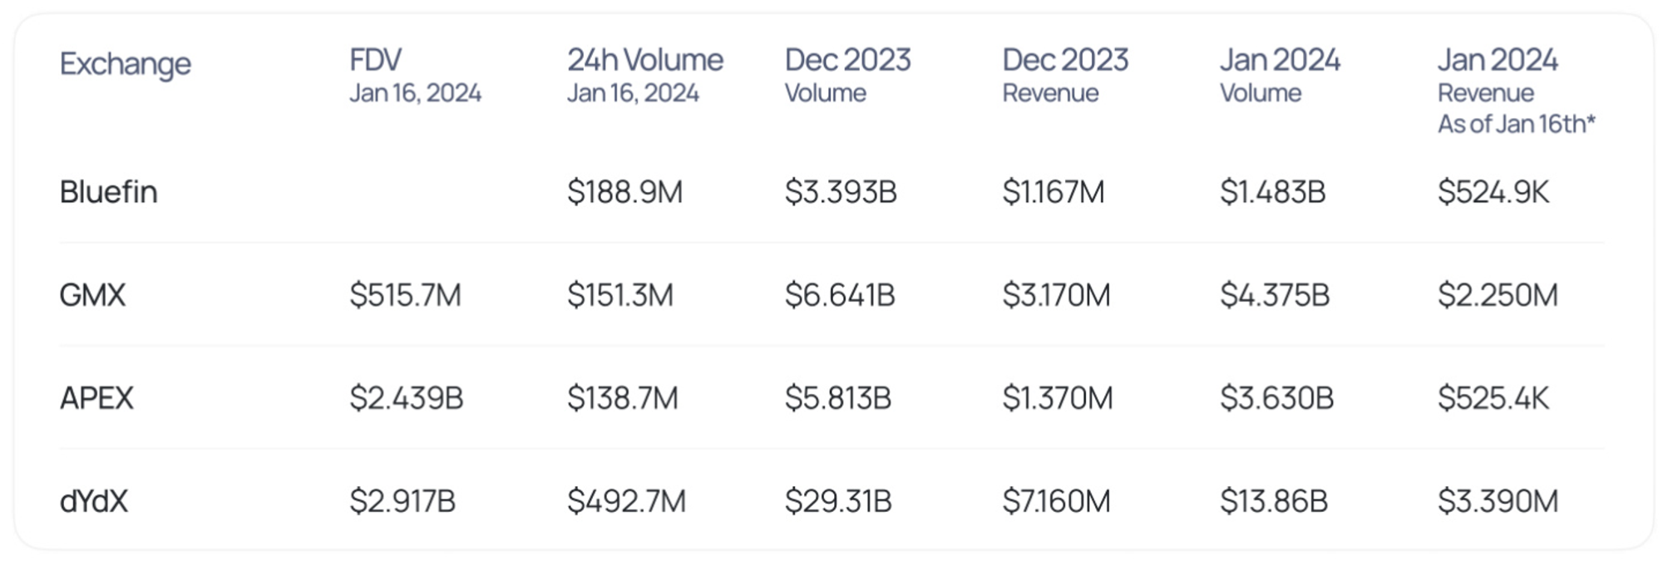
Task: Select GMX's $515.7M FDV value
Action: click(405, 295)
